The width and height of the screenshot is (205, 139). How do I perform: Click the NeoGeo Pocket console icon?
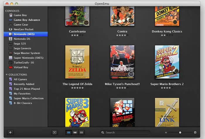tap(11, 29)
